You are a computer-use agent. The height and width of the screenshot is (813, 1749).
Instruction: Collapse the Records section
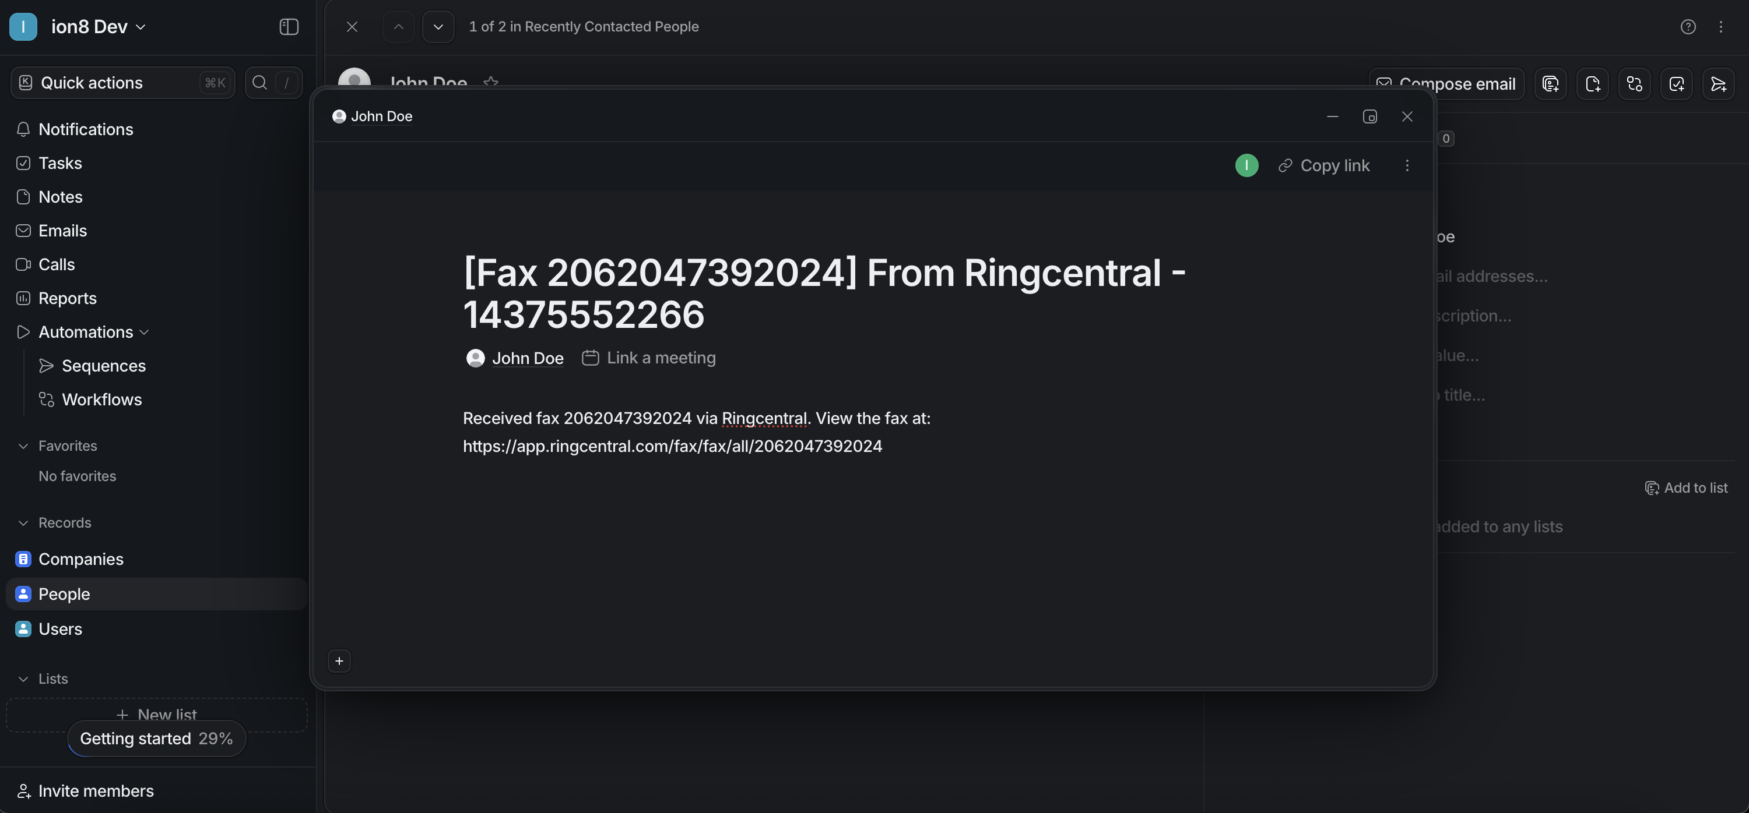pyautogui.click(x=23, y=523)
